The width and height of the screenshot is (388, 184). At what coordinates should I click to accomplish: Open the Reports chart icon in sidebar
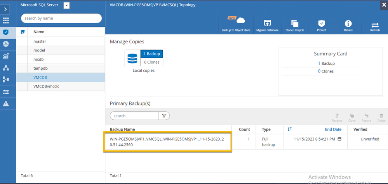pos(6,56)
